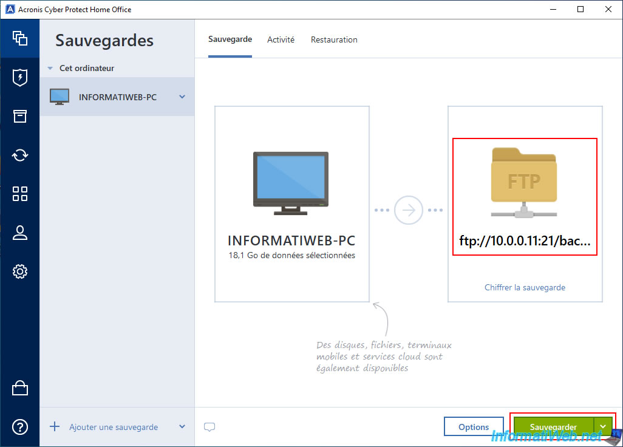Screen dimensions: 623x447
Task: Switch to the Restauration tab
Action: [334, 39]
